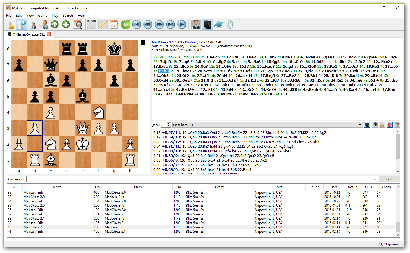Open the Game menu

click(43, 16)
